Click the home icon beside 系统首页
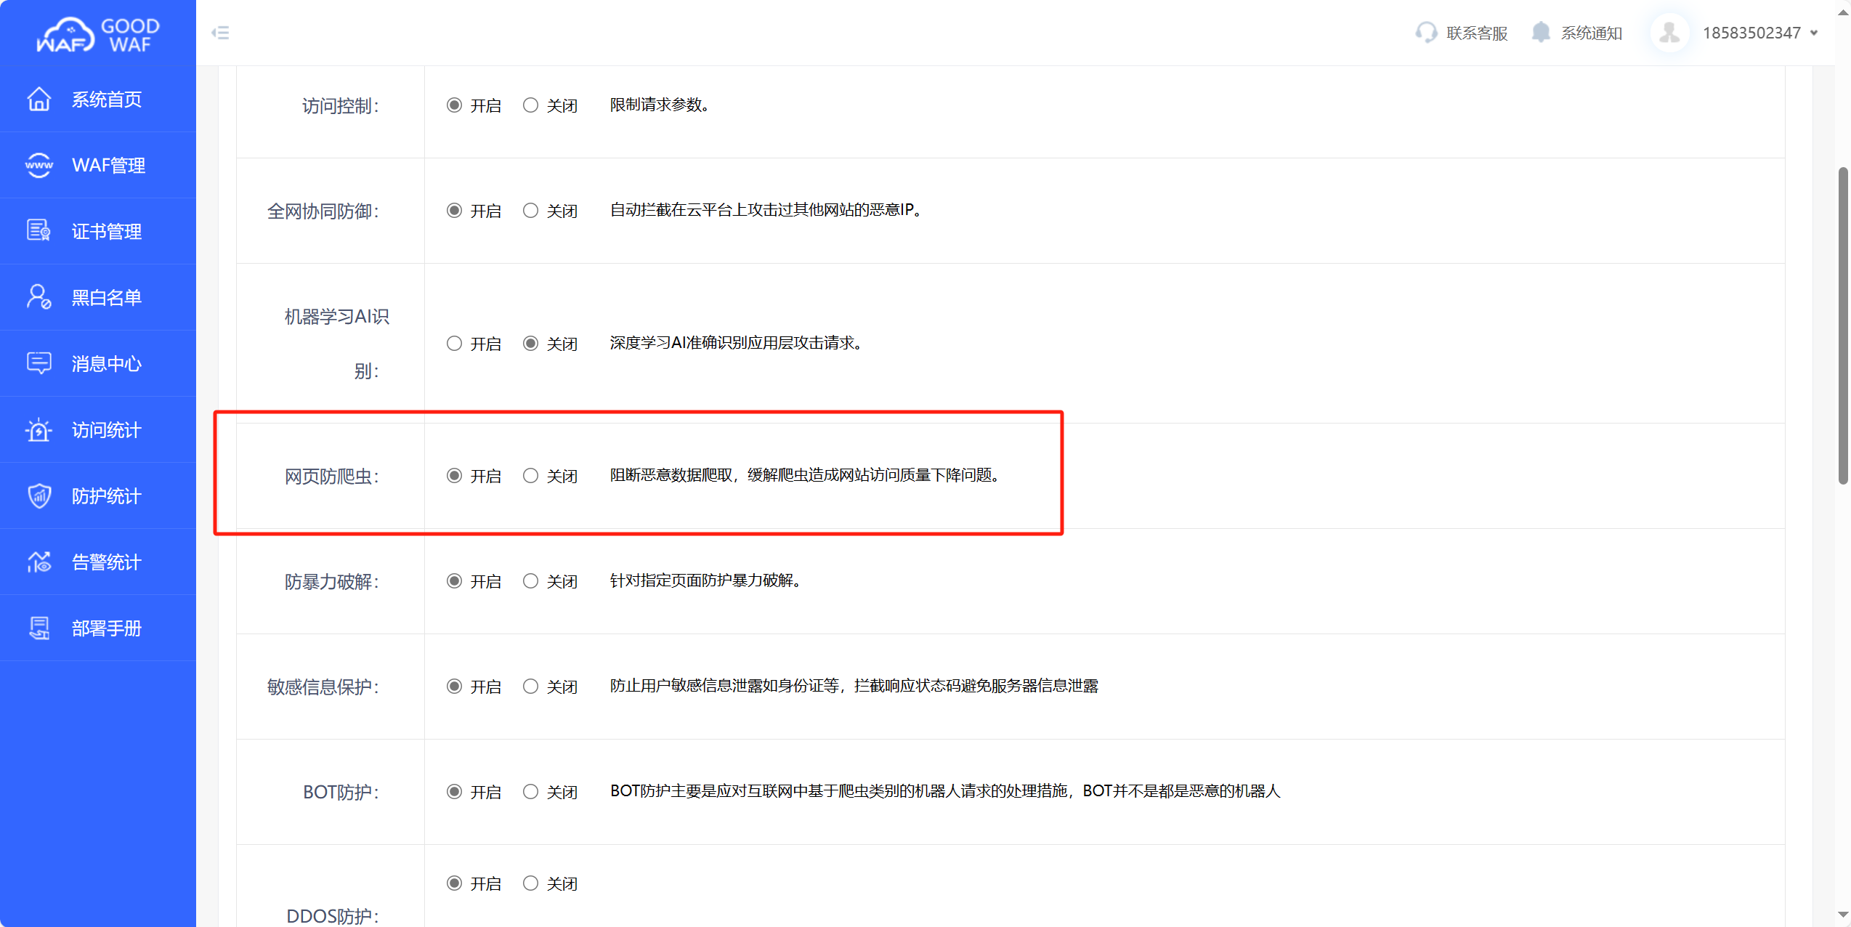Image resolution: width=1851 pixels, height=927 pixels. [39, 100]
